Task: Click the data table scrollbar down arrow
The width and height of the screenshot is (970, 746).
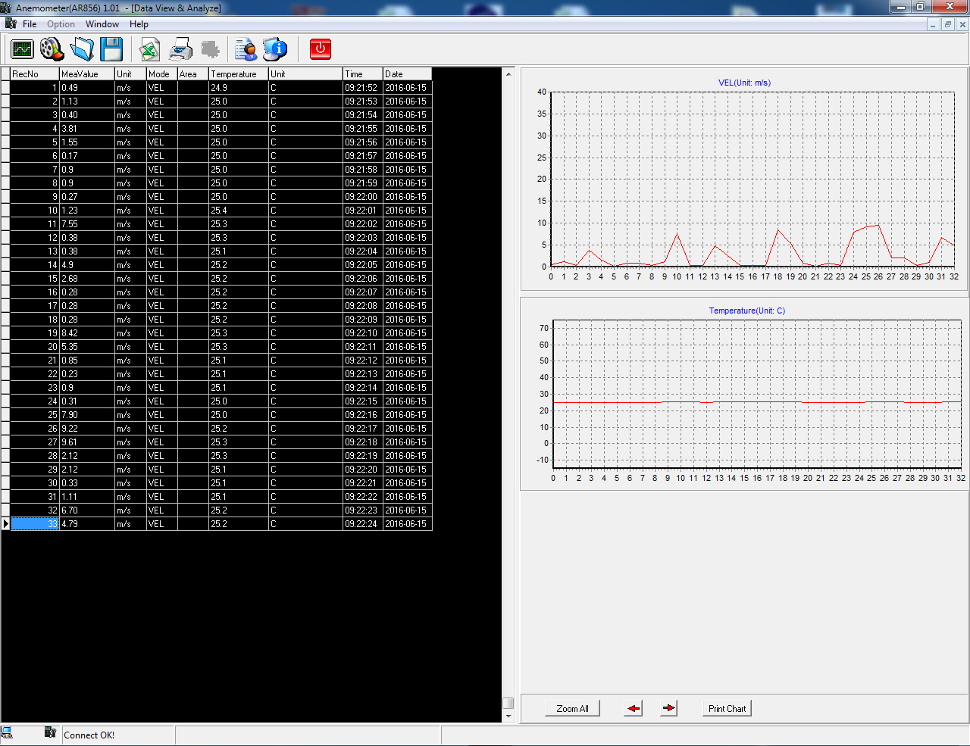Action: [508, 716]
